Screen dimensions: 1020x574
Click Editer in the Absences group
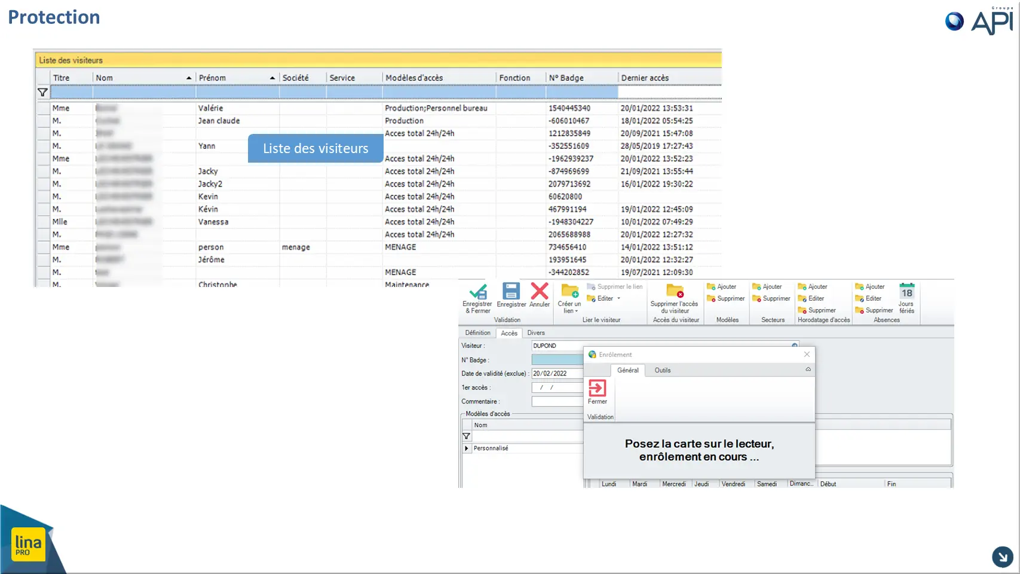coord(868,298)
